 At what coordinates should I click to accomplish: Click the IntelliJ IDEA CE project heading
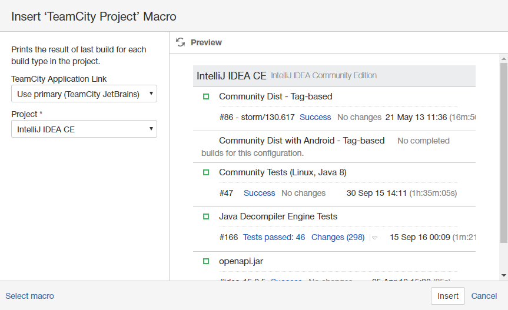click(x=231, y=76)
